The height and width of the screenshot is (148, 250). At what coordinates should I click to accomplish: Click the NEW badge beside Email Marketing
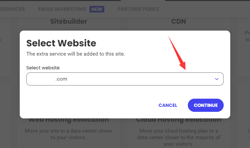pyautogui.click(x=97, y=9)
